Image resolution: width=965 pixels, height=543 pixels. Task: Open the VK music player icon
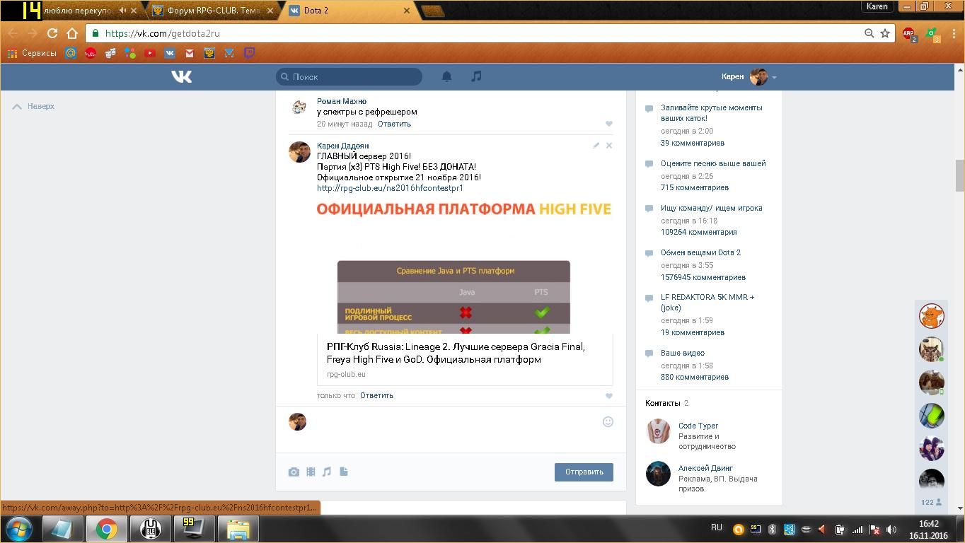click(x=476, y=76)
